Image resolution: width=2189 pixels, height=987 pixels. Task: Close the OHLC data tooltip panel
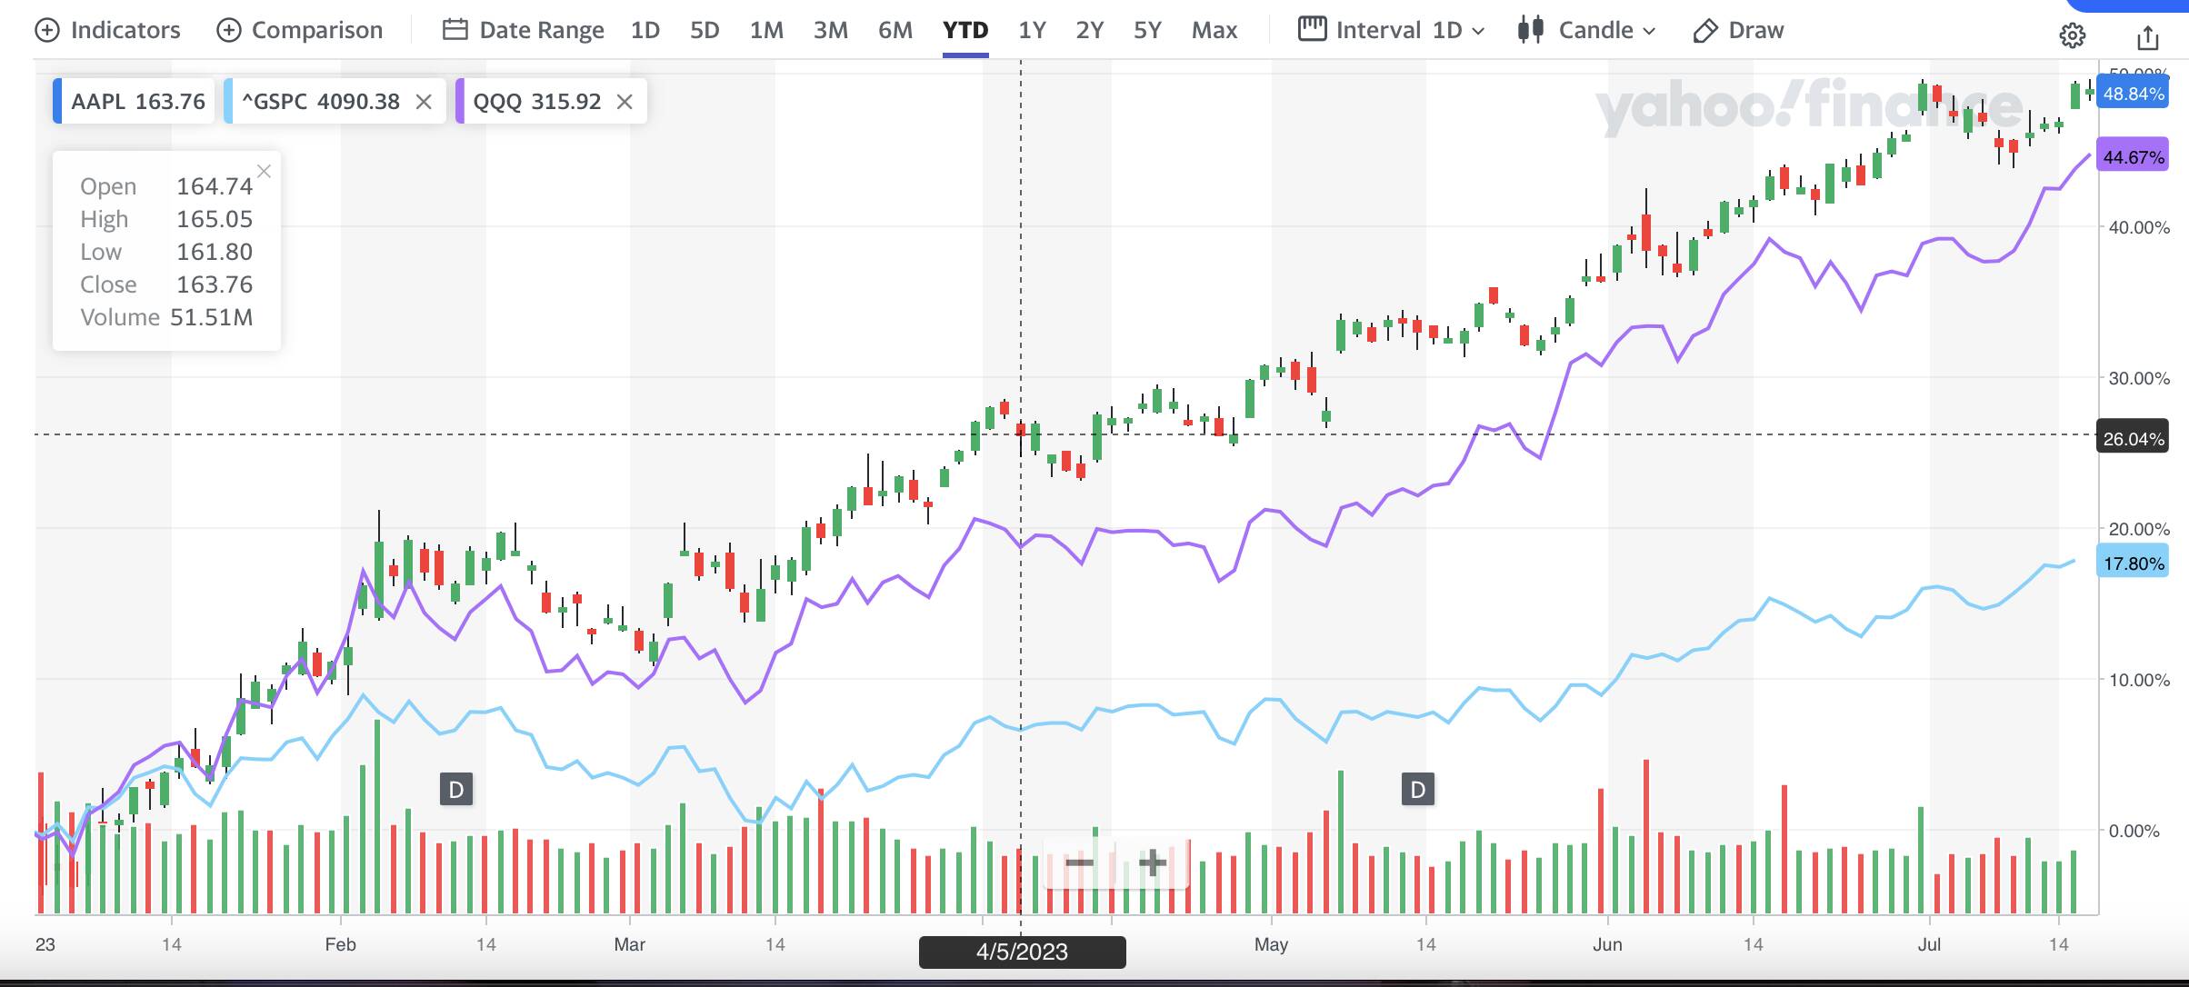[x=265, y=171]
